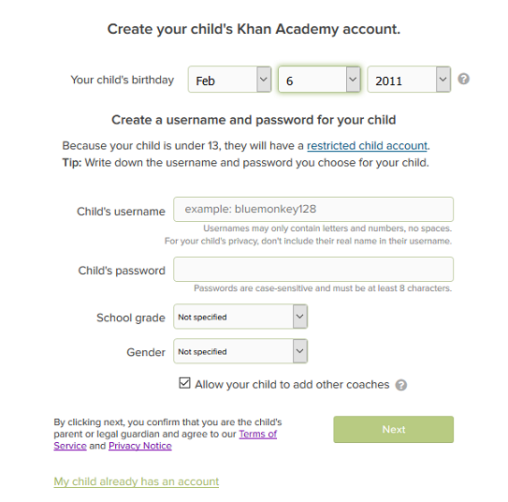
Task: Click My child already has an account
Action: click(137, 481)
